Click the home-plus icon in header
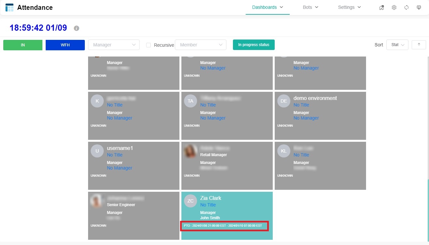This screenshot has height=245, width=429. (x=381, y=8)
